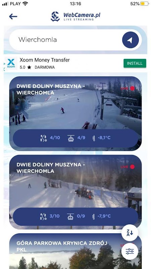151x269 pixels.
Task: Open the Xoom Money Transfer ad title
Action: pos(45,60)
